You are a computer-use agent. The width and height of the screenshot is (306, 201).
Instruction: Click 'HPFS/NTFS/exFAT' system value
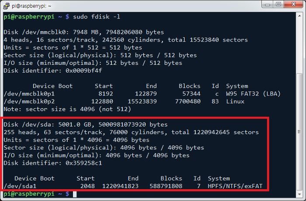point(235,186)
